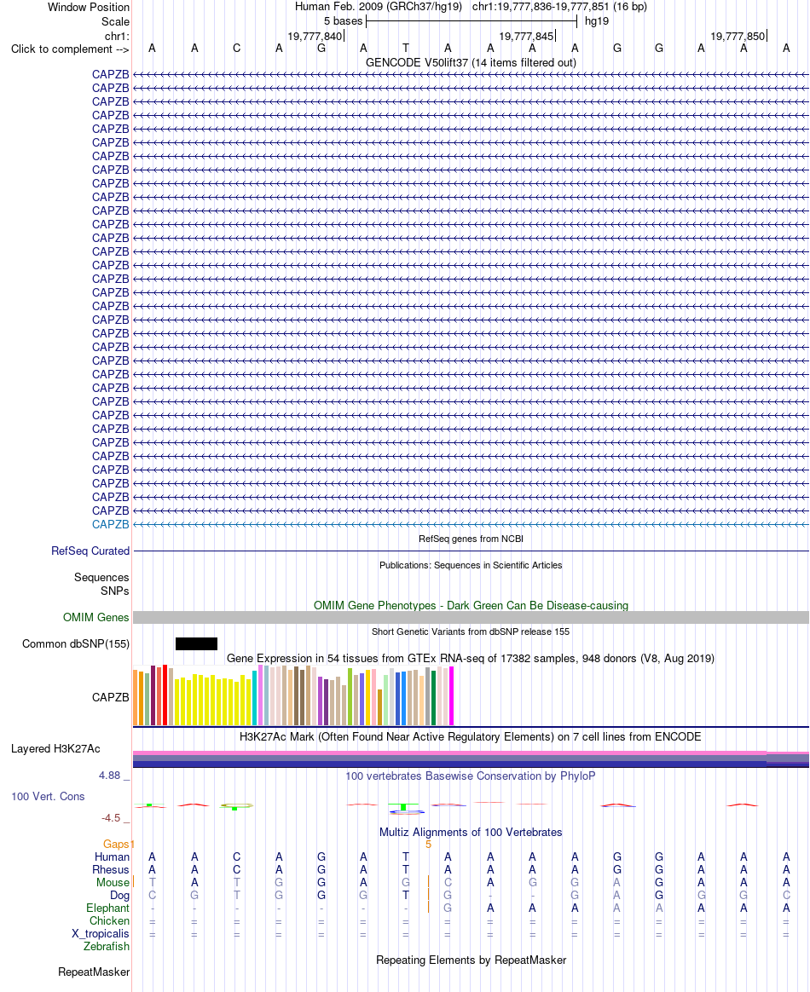The width and height of the screenshot is (810, 992).
Task: Open the '100 Vert. Cons' track label
Action: coord(48,797)
